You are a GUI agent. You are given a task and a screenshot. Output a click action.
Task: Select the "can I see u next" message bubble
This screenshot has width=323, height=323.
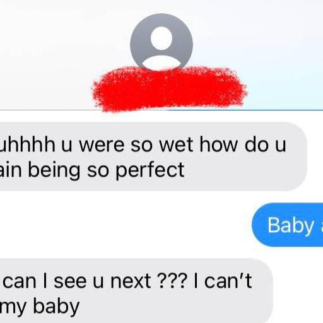tap(136, 291)
